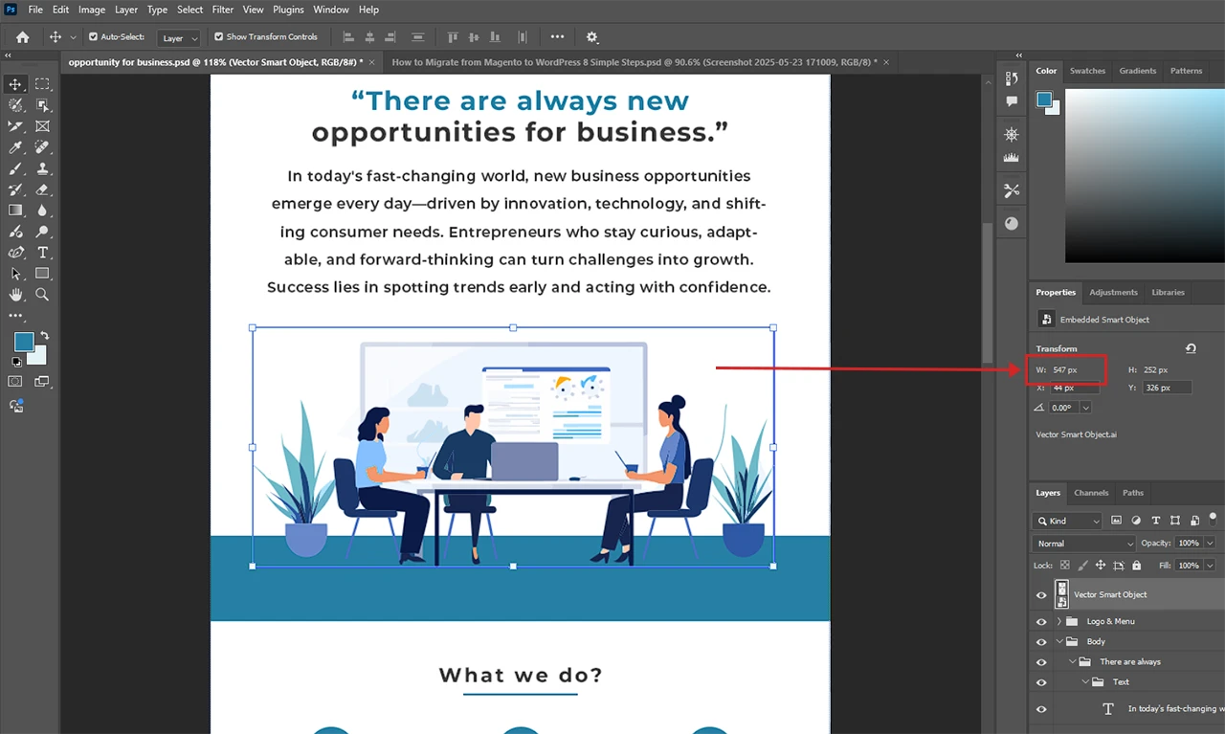Reset transform with the circular arrow icon

click(x=1191, y=348)
